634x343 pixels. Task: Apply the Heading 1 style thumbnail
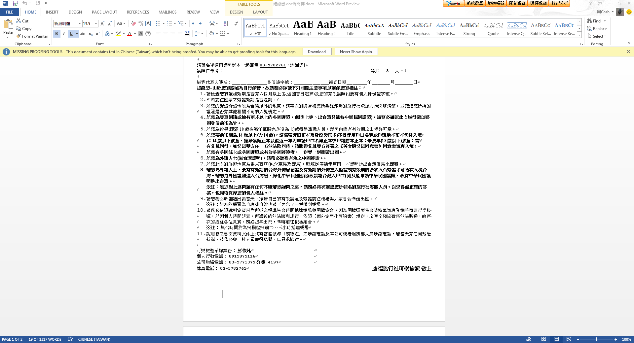click(x=303, y=28)
